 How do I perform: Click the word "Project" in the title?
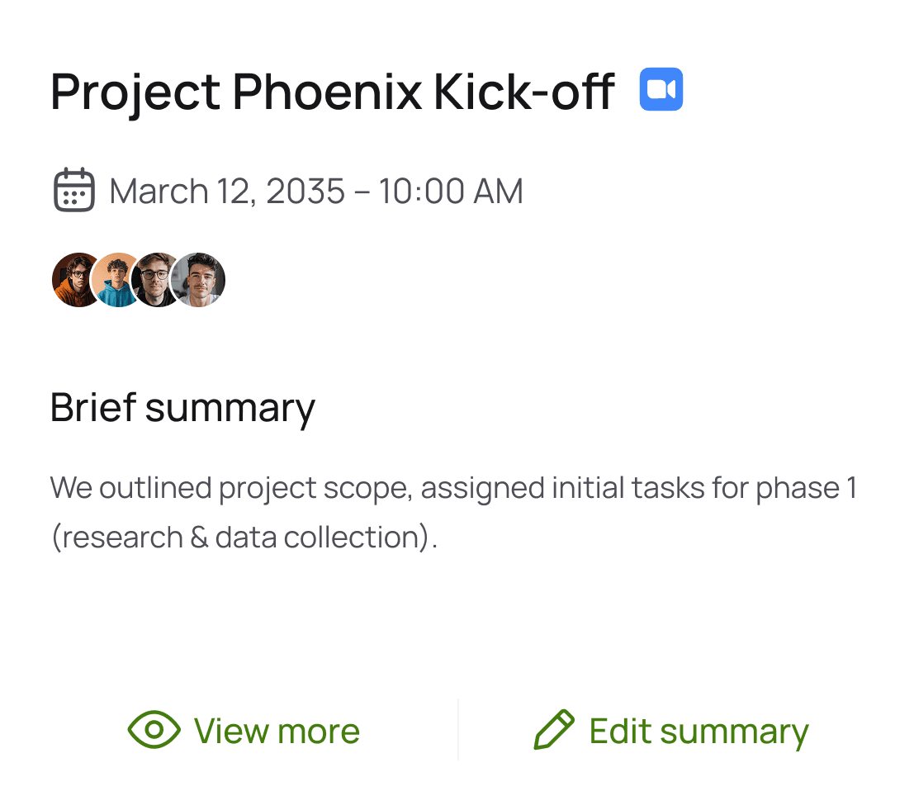135,92
